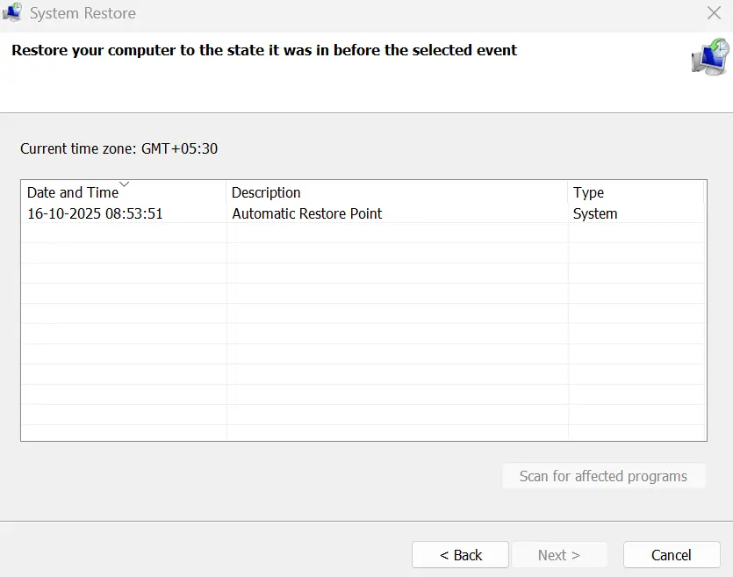Click the System type cell
Screen dimensions: 733x577
[x=595, y=213]
